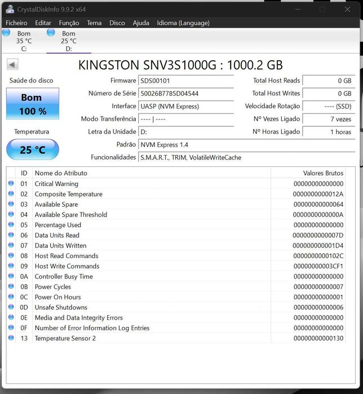
Task: Click the blue status circle for drive D:
Action: (51, 33)
